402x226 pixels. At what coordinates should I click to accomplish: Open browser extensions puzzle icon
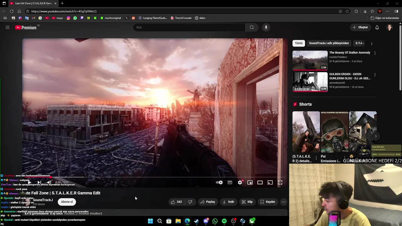(356, 11)
